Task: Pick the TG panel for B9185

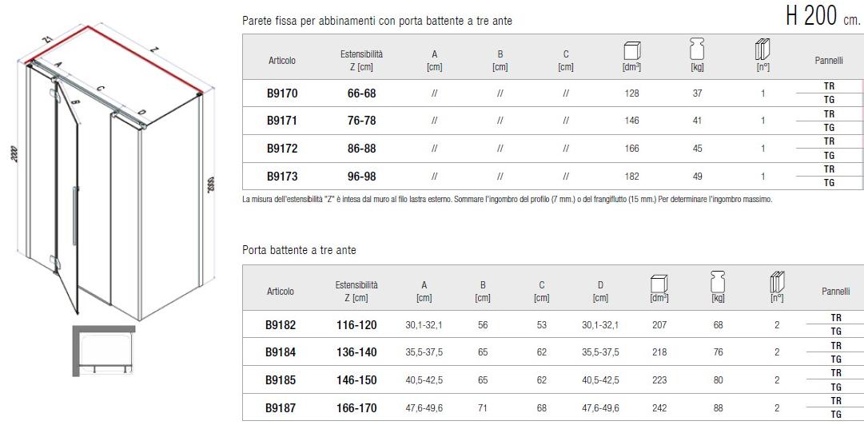Action: click(836, 386)
